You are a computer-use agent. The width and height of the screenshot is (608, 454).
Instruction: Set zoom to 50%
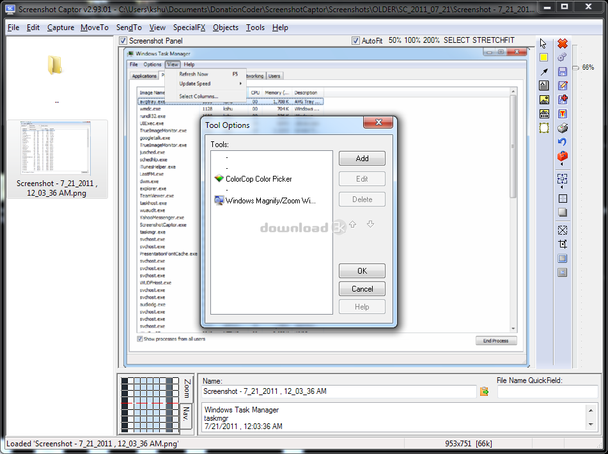[394, 40]
